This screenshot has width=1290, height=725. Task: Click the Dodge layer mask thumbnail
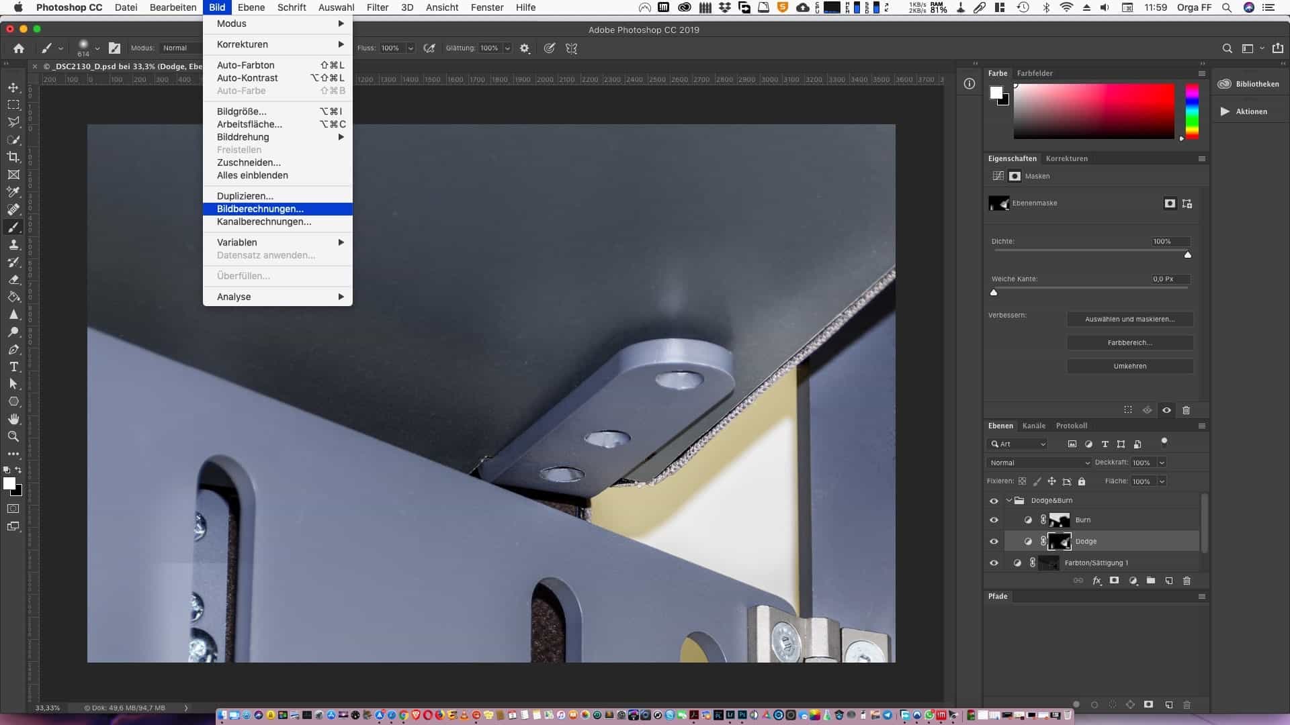(1060, 541)
